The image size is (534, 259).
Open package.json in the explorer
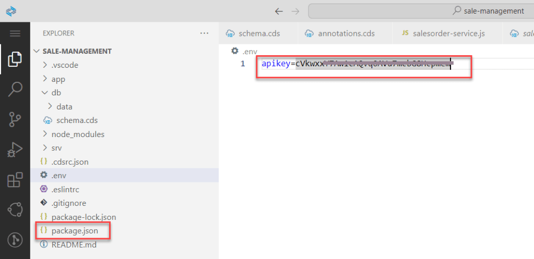pyautogui.click(x=74, y=230)
